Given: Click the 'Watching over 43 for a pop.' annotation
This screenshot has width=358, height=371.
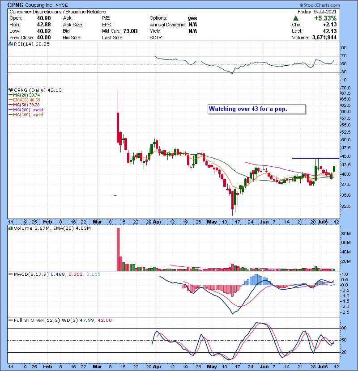Looking at the screenshot, I should pos(256,109).
